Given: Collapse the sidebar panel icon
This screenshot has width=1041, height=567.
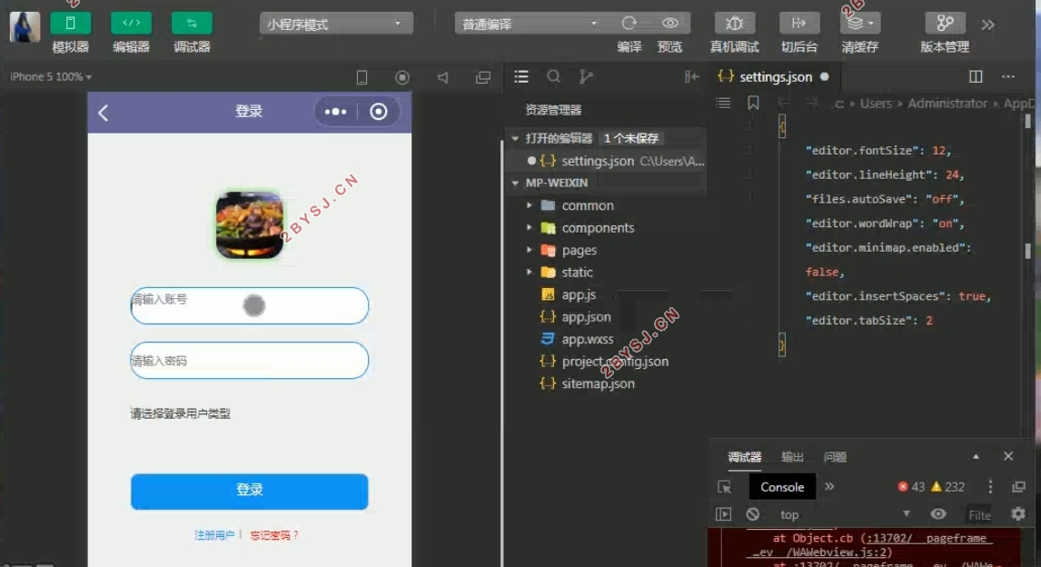Looking at the screenshot, I should tap(691, 77).
